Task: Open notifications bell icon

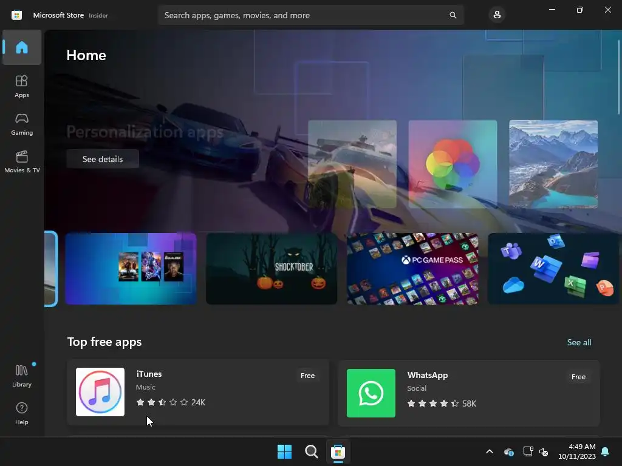Action: 606,451
